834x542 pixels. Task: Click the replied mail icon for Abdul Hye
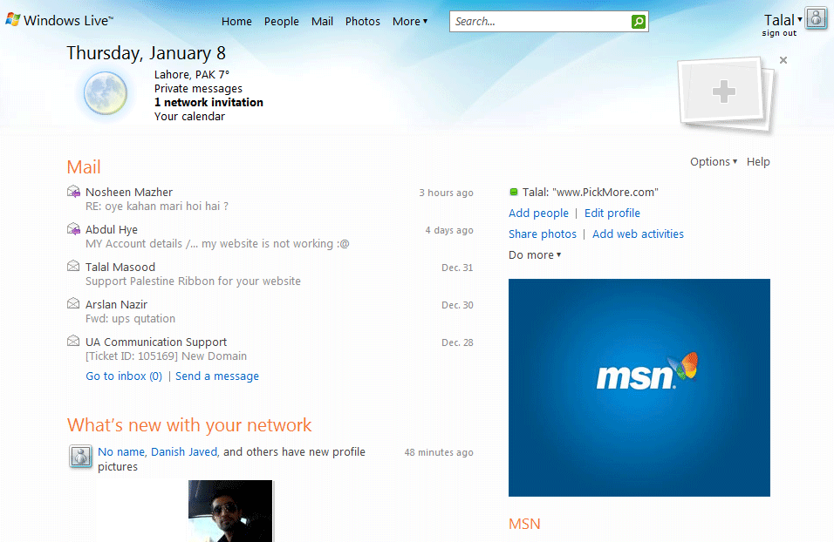[x=73, y=229]
